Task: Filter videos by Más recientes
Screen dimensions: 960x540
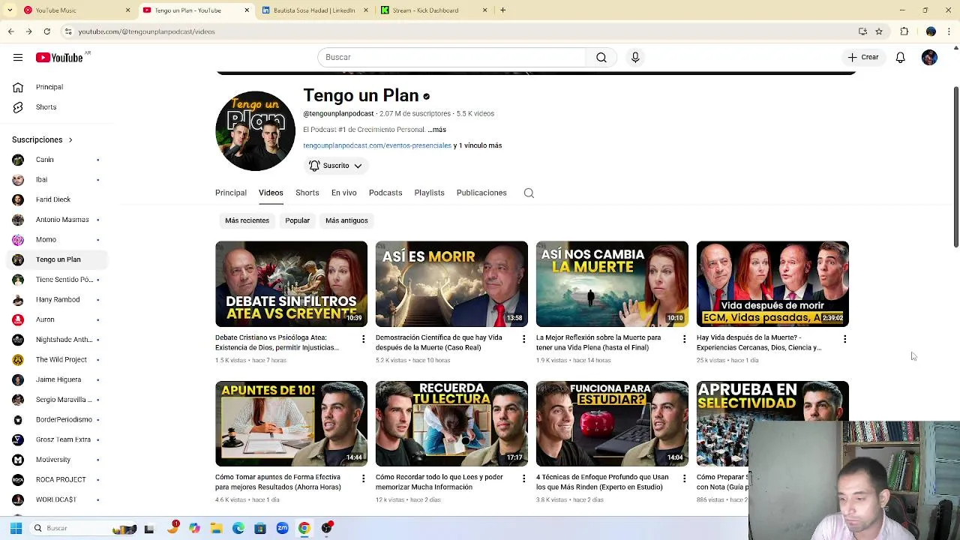Action: (x=247, y=220)
